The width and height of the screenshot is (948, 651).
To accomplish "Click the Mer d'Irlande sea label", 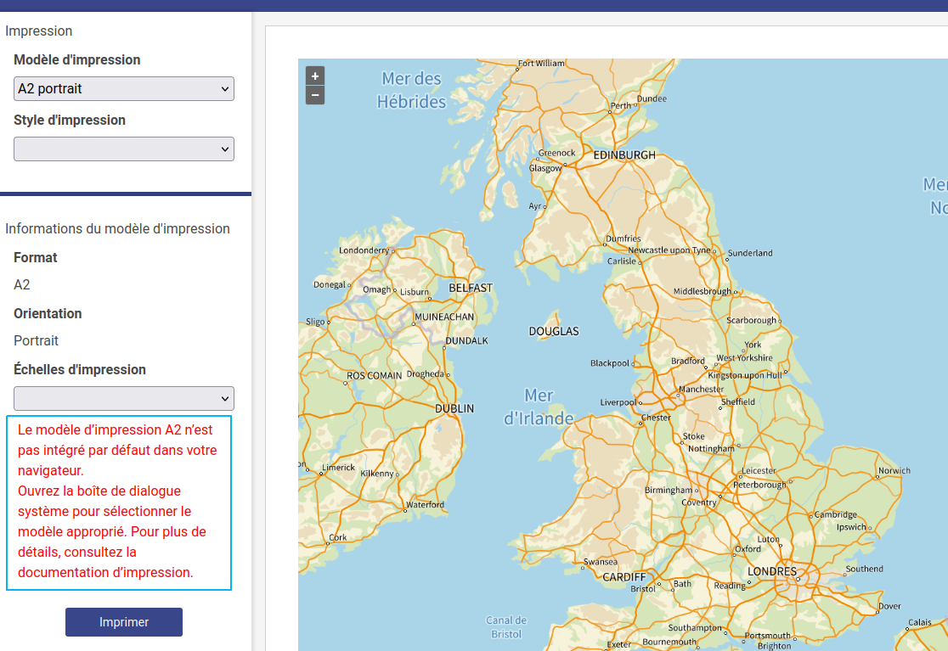I will pos(539,407).
